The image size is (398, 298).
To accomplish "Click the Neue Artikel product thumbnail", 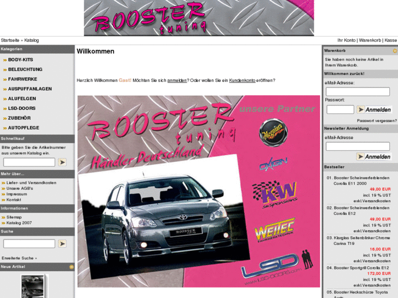I will click(34, 286).
